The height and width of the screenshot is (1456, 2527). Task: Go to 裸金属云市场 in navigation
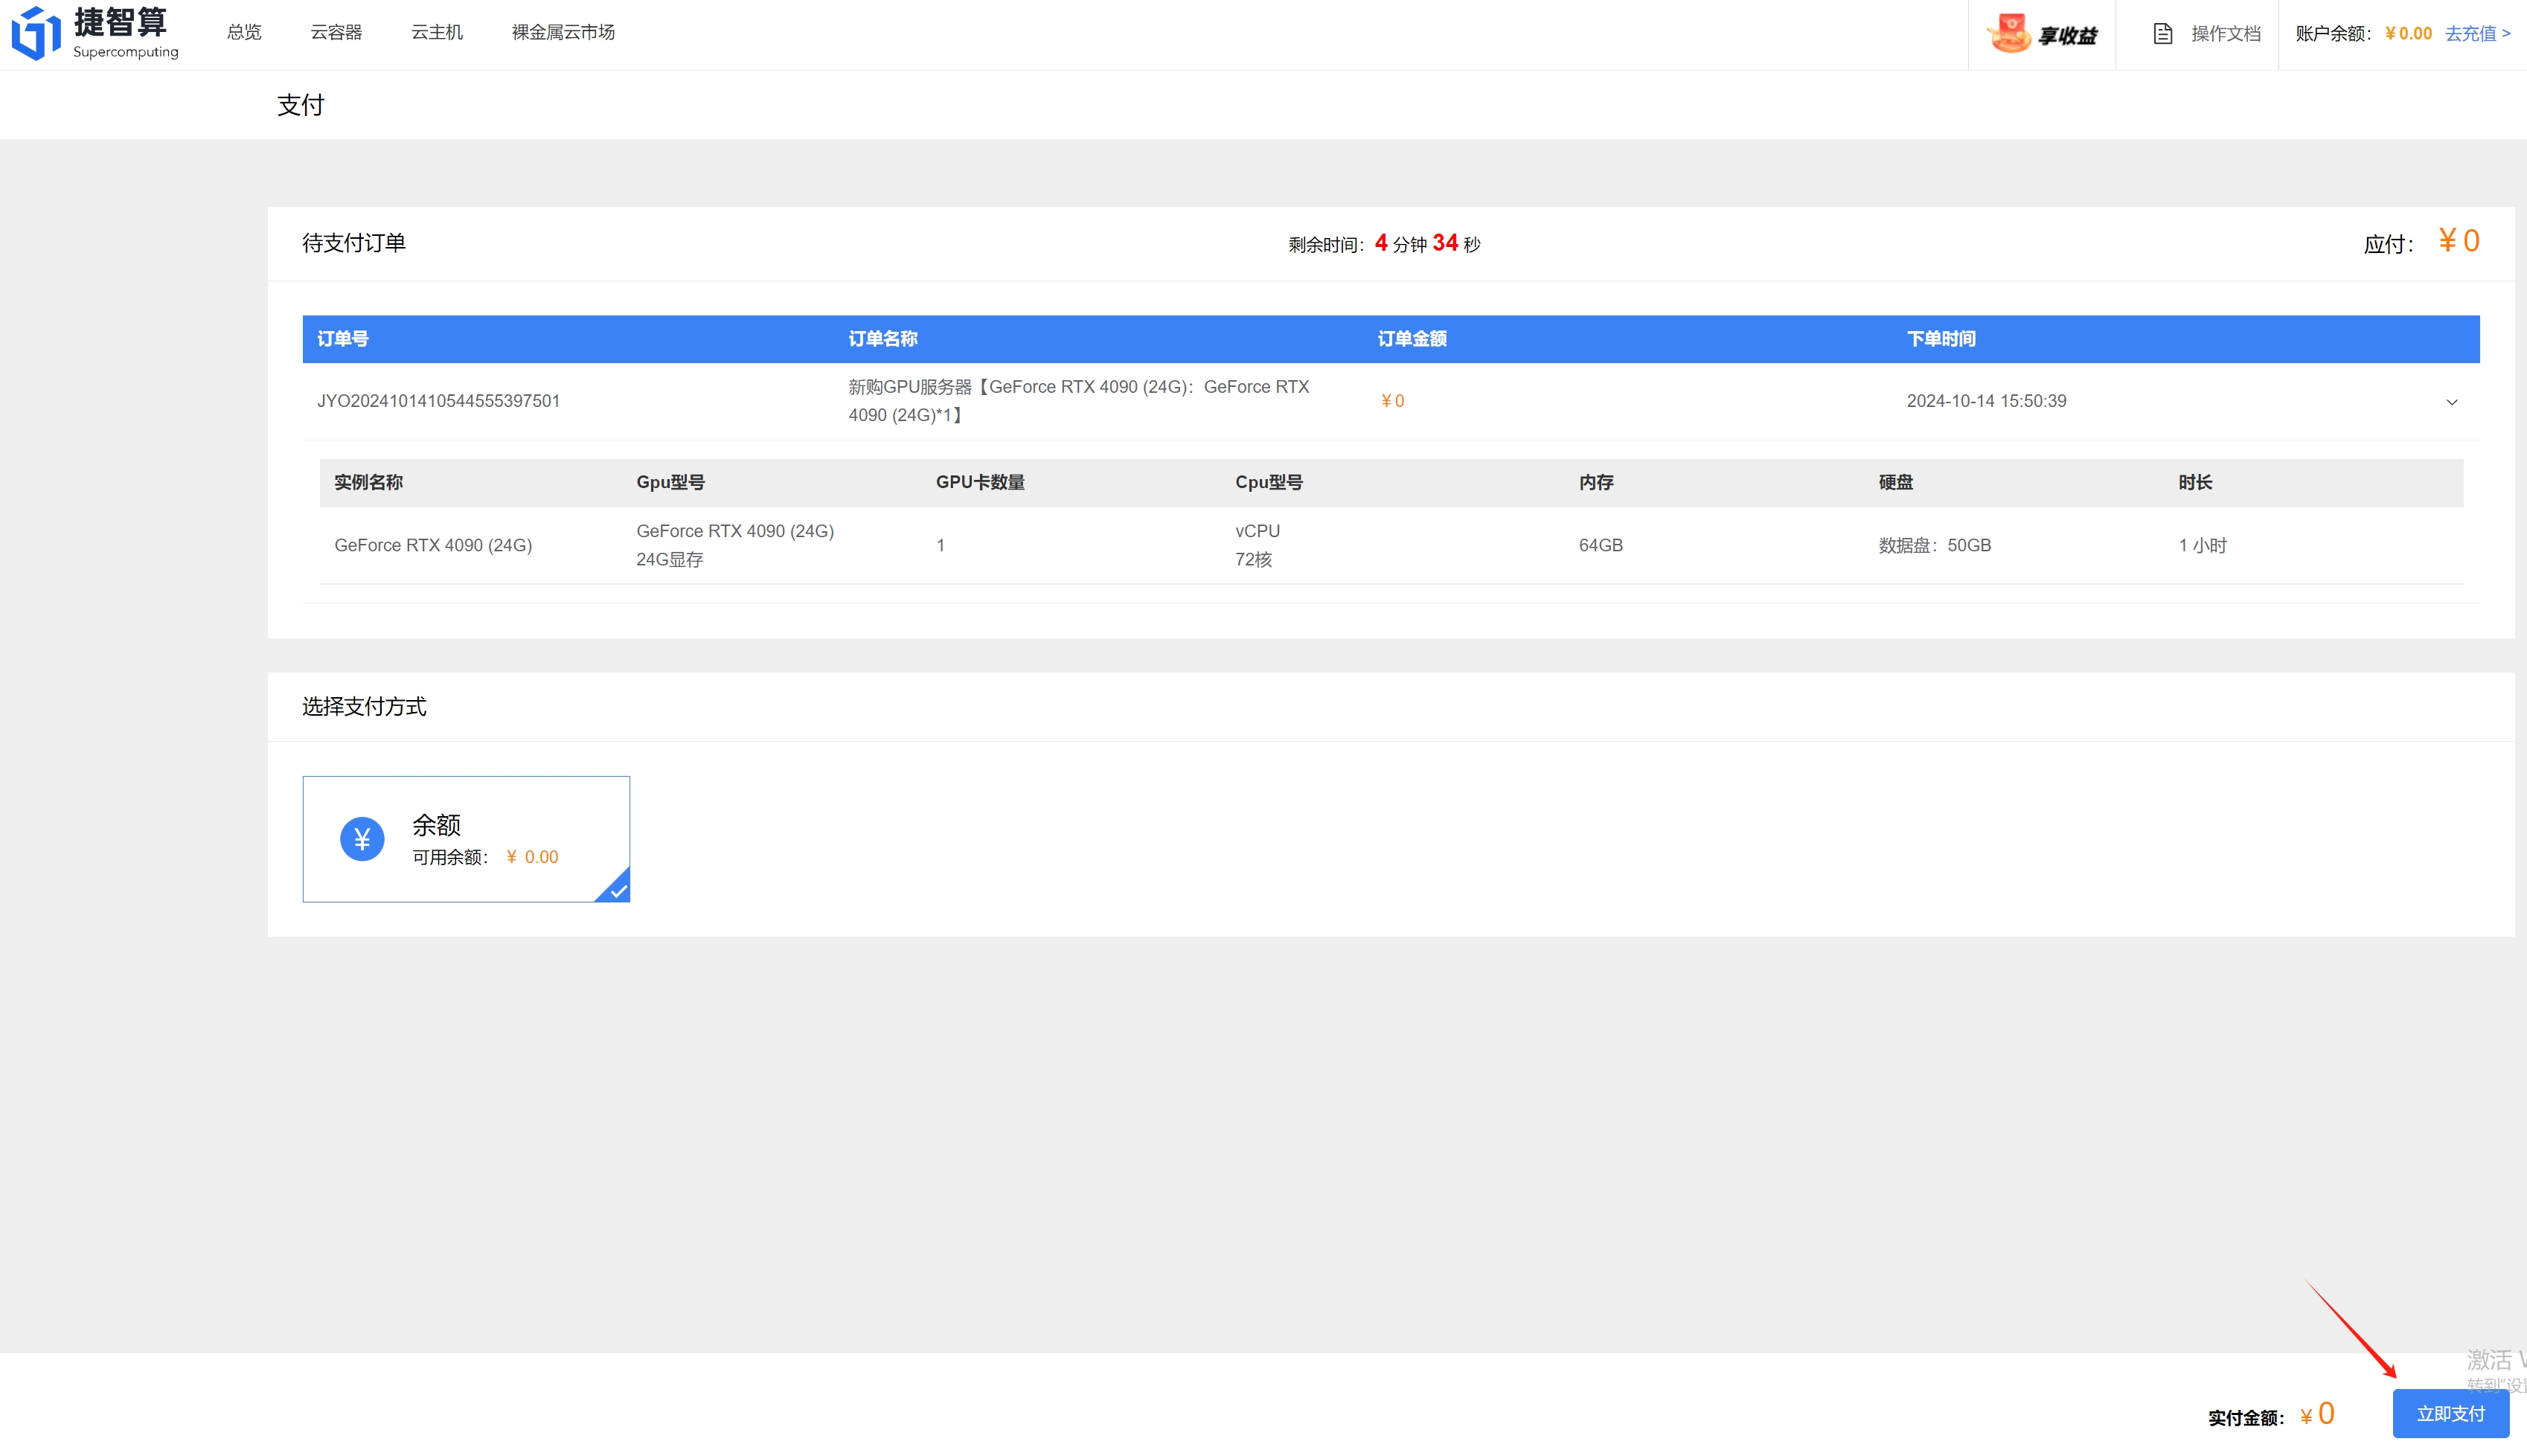click(563, 33)
